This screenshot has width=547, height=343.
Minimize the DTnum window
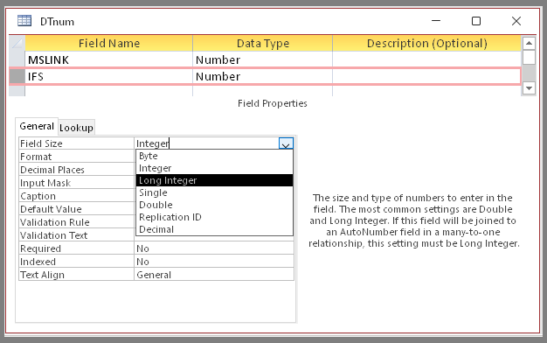(x=436, y=21)
